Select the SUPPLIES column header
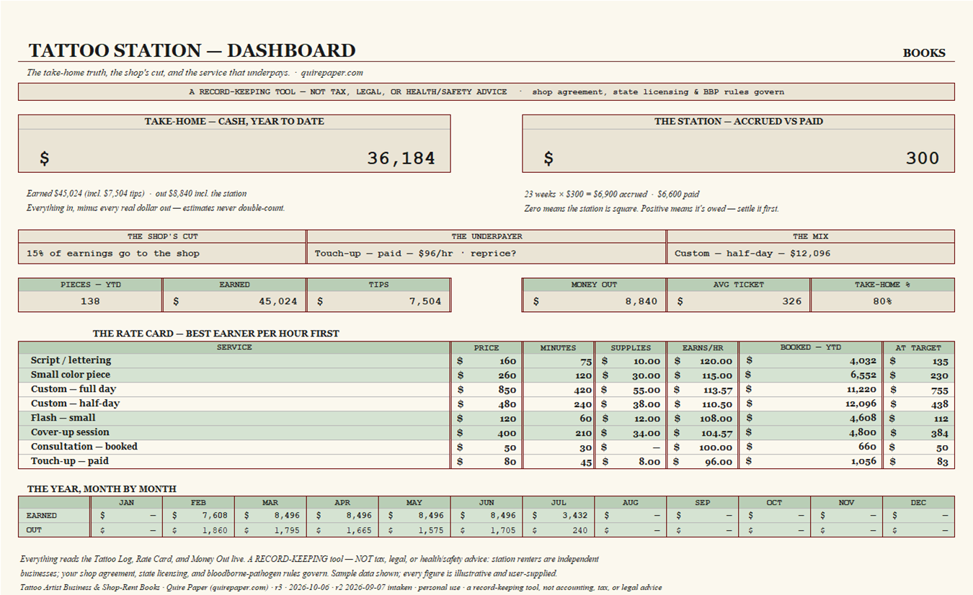Screen dimensions: 973x595 coord(631,347)
